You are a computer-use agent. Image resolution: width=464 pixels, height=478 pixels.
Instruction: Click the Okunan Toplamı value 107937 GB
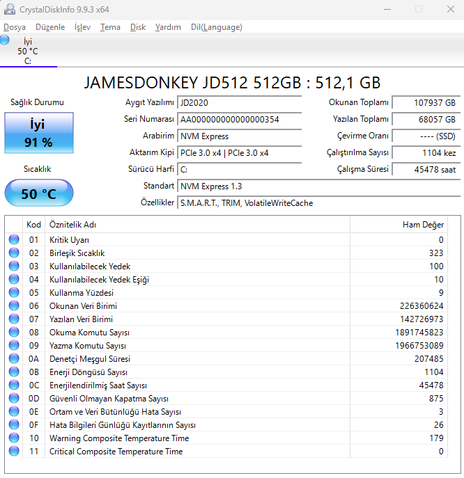(426, 103)
